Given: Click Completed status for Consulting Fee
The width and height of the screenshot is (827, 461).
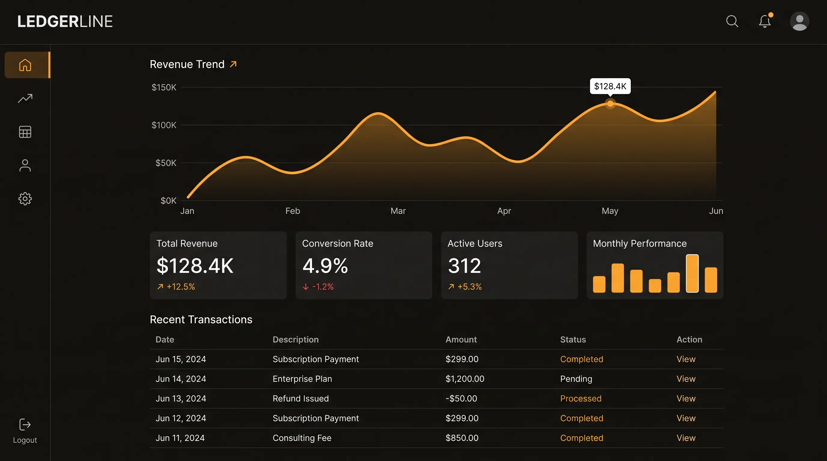Looking at the screenshot, I should click(x=581, y=438).
